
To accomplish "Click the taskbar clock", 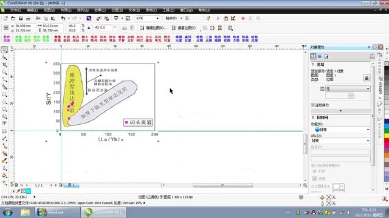I will (x=370, y=213).
